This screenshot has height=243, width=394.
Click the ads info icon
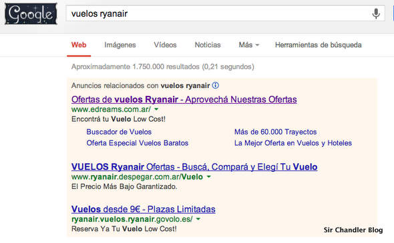tap(215, 85)
